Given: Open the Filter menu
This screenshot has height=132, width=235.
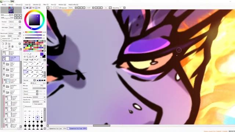Looking at the screenshot, I should pyautogui.click(x=46, y=5).
